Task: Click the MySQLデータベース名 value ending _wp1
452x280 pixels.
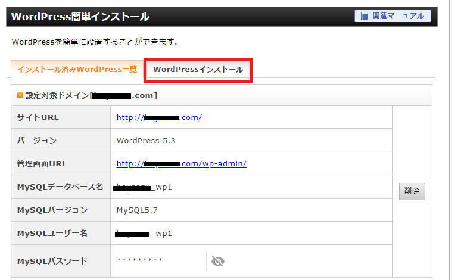Action: tap(143, 187)
